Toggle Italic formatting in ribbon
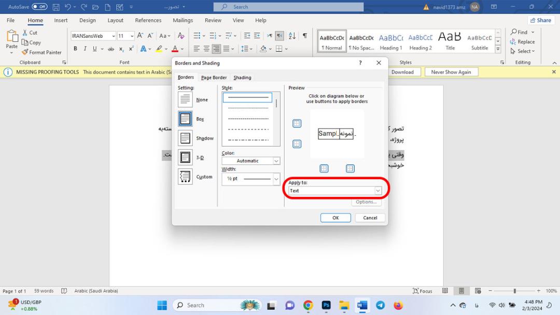The image size is (560, 315). coord(85,49)
